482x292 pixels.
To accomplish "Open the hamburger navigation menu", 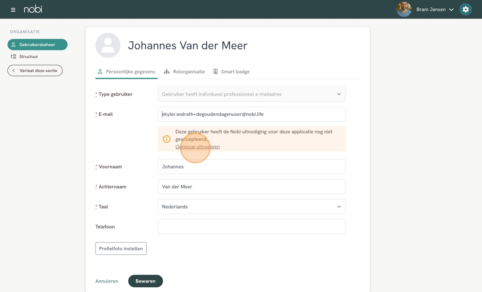I will click(13, 9).
